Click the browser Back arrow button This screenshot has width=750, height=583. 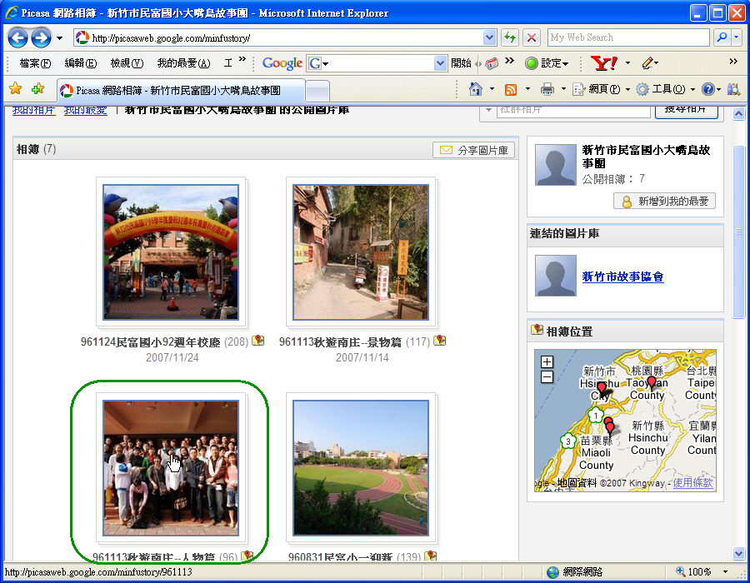[x=17, y=37]
